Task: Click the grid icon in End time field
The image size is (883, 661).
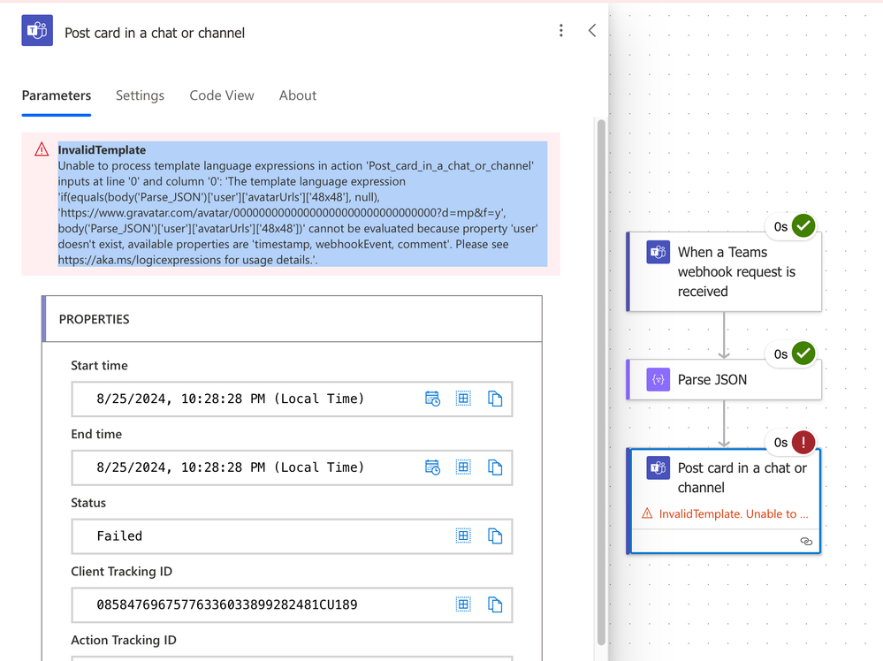Action: point(463,467)
